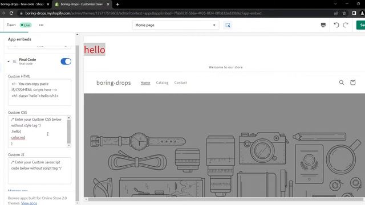This screenshot has width=365, height=205.
Task: Open the store cart icon
Action: pos(352,82)
